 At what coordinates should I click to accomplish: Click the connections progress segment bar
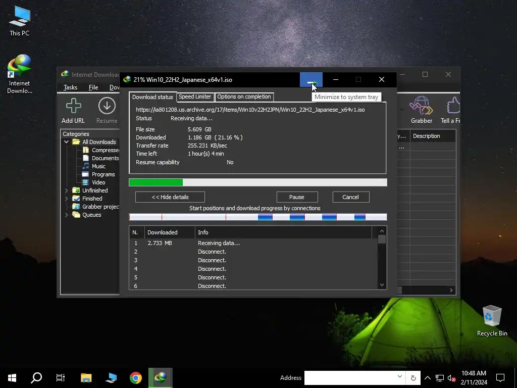(258, 217)
